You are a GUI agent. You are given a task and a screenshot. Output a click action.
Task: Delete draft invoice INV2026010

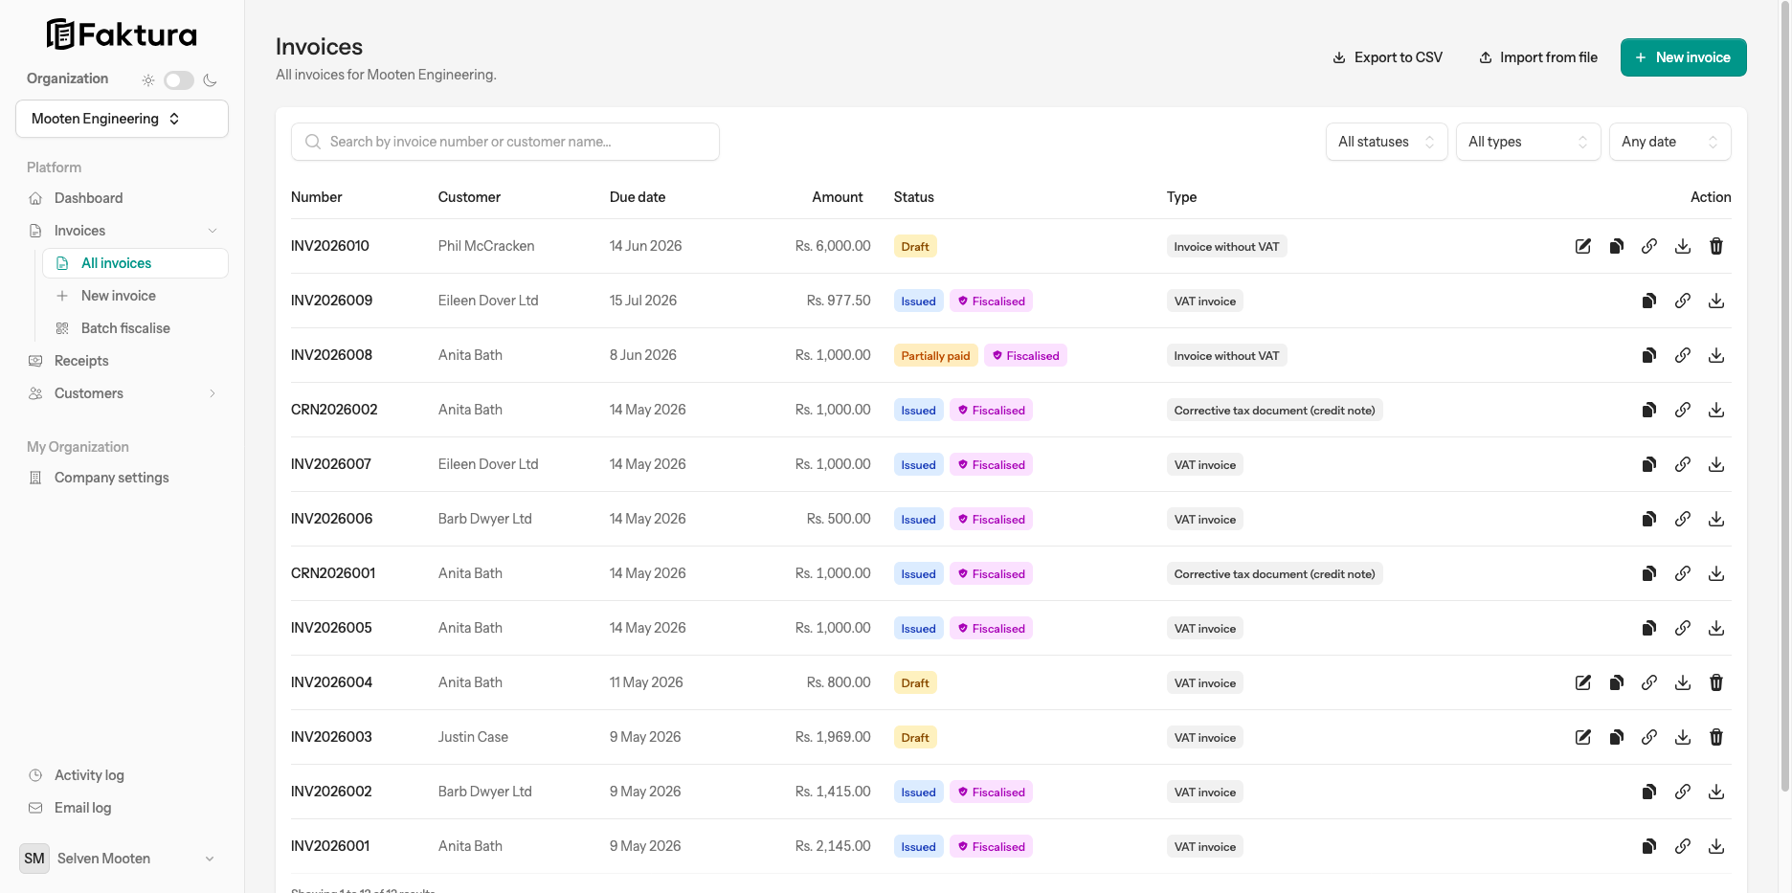[1716, 246]
